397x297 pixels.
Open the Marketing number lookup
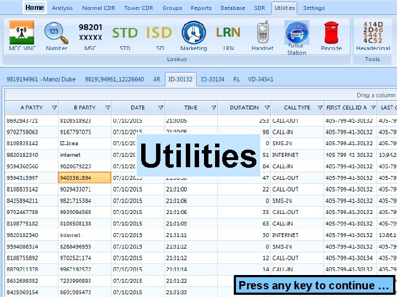pos(194,35)
